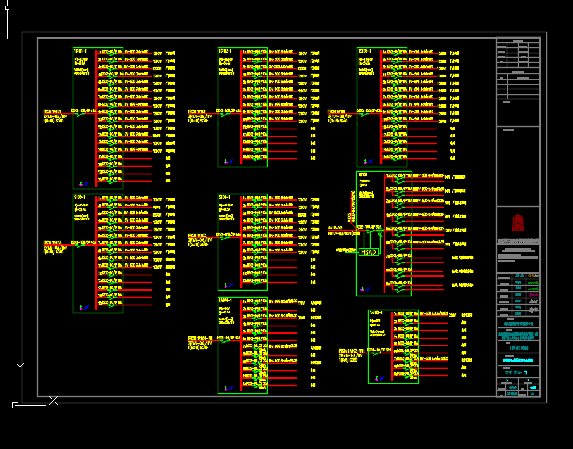Pick FROM 1A101 label feeding panel 1S101-1
The width and height of the screenshot is (573, 449).
pyautogui.click(x=52, y=111)
